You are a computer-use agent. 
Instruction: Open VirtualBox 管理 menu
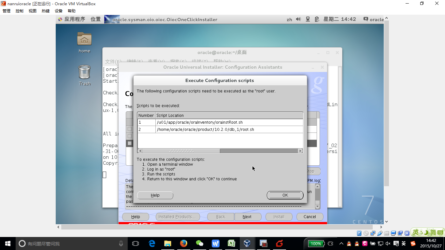(7, 11)
